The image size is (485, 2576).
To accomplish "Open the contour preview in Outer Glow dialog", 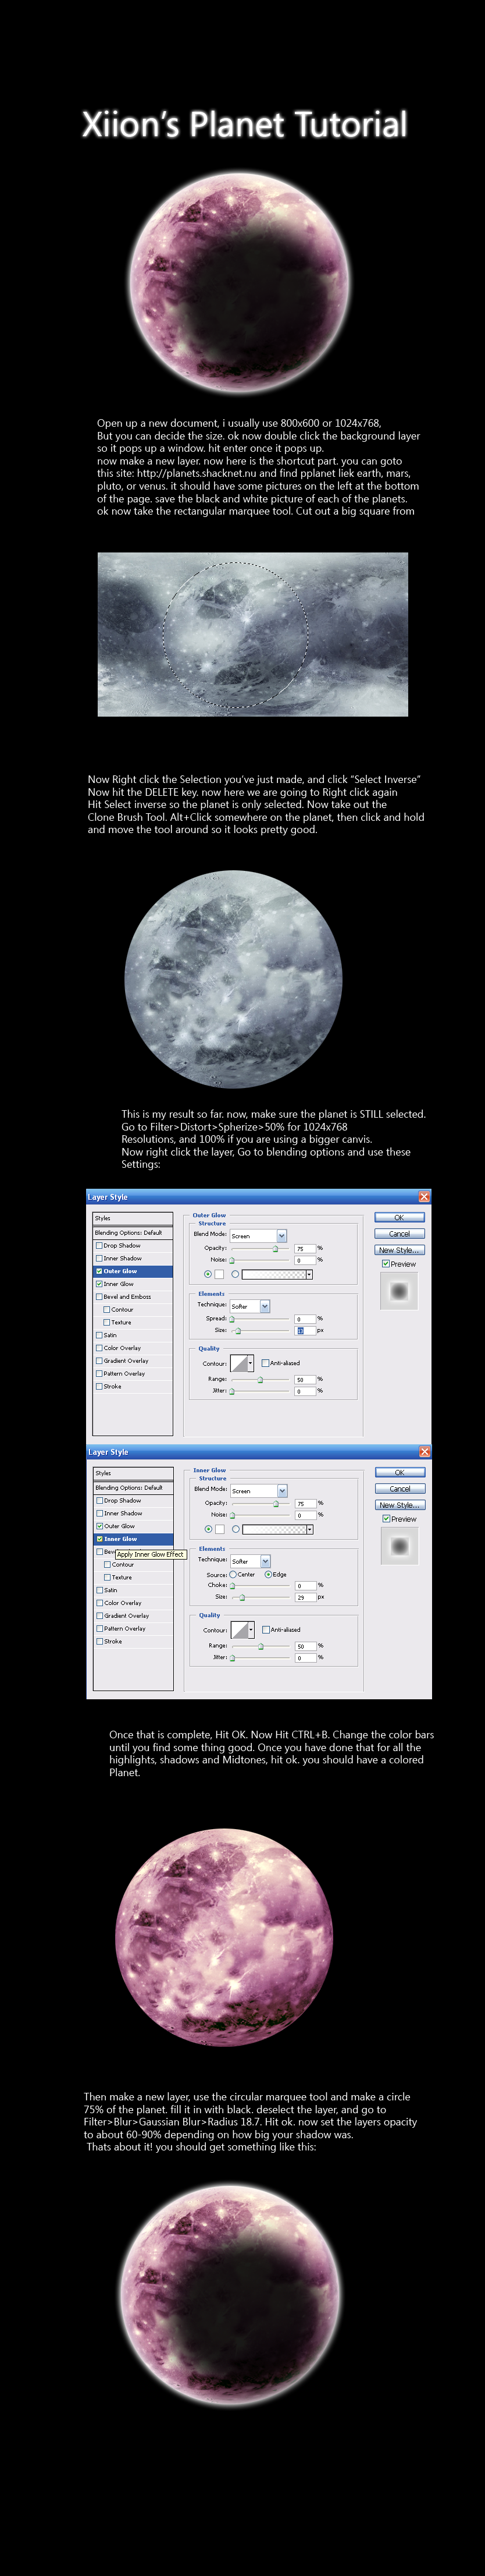I will [240, 1363].
